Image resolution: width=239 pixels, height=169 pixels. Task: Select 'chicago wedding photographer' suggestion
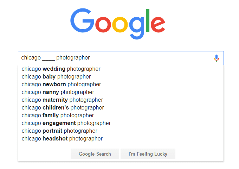click(61, 69)
